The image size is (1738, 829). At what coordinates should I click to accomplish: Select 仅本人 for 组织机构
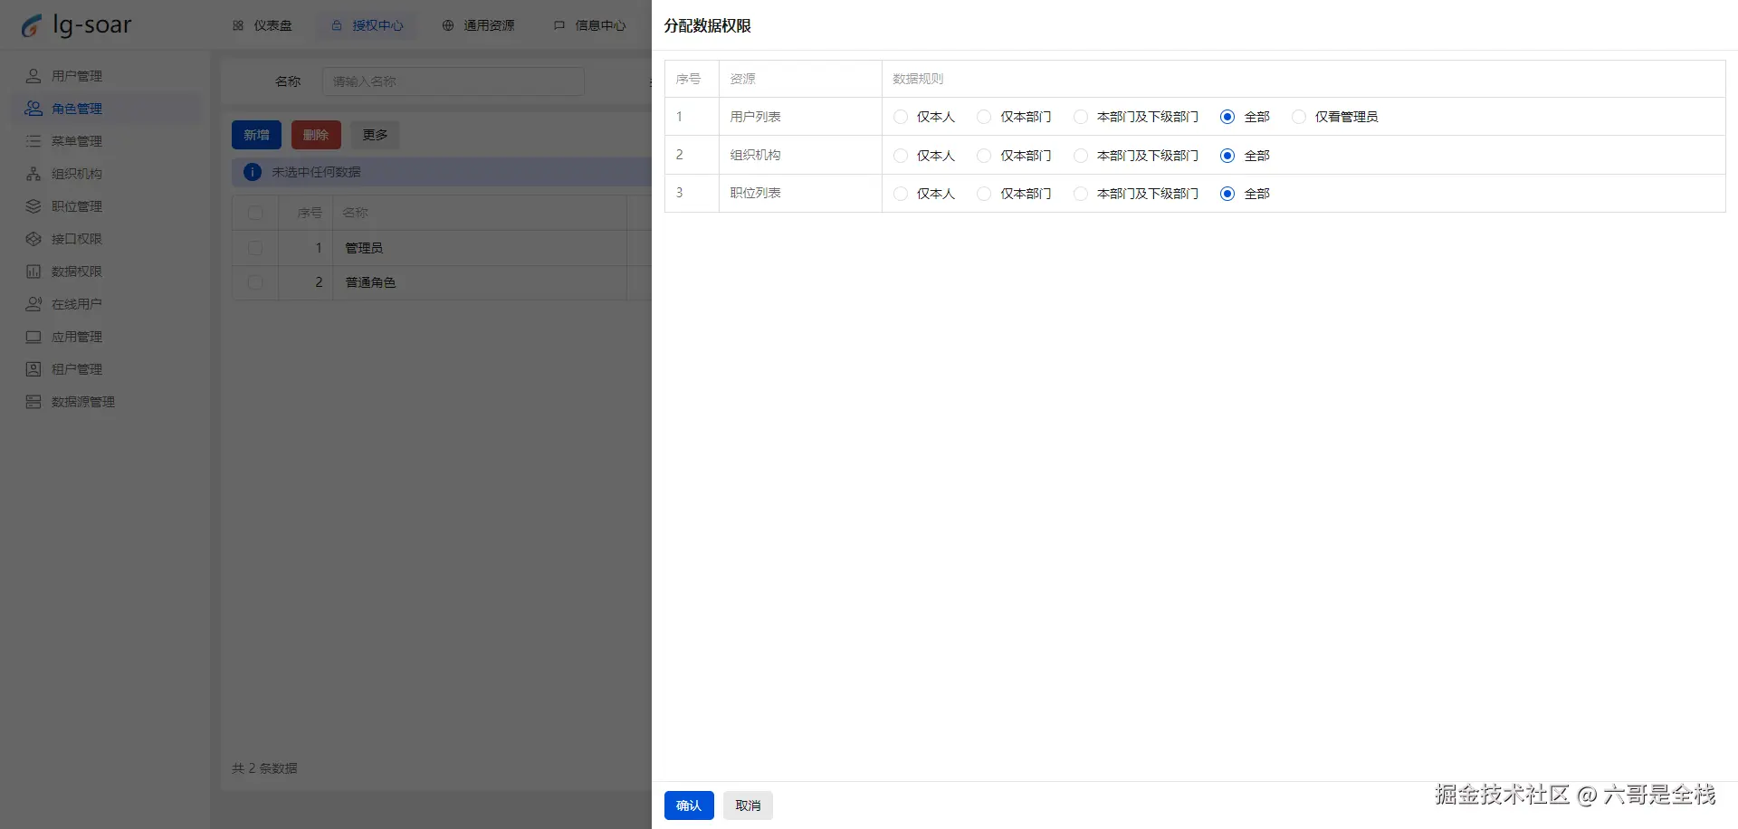(x=901, y=156)
